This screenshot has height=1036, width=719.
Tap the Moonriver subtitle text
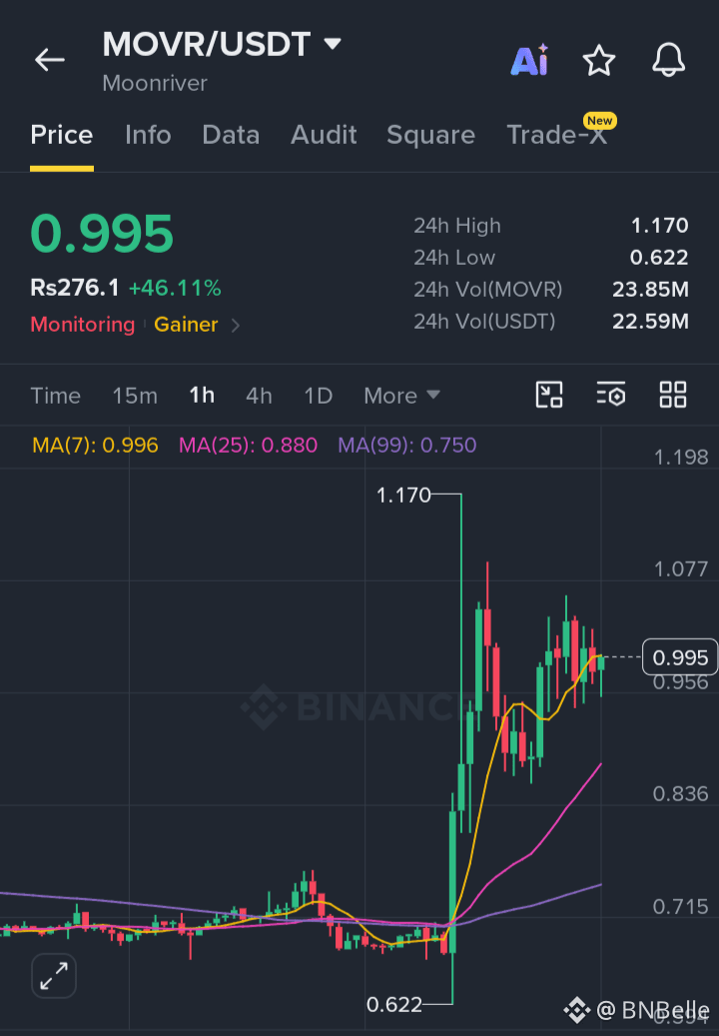[155, 83]
